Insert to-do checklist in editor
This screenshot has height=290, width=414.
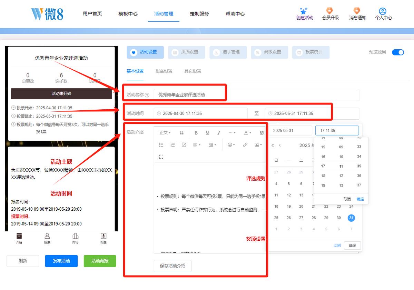pos(184,145)
